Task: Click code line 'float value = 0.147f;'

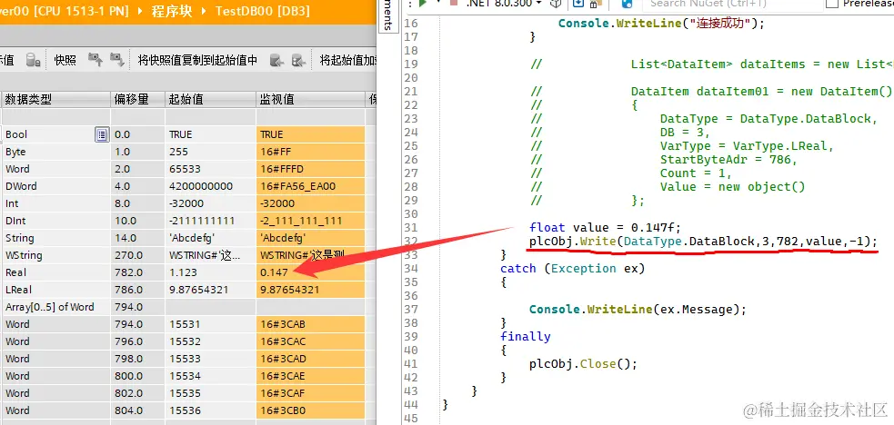Action: 605,228
